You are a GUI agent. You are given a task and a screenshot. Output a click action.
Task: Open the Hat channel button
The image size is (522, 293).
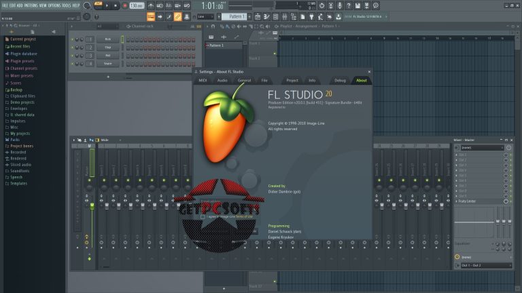click(108, 56)
